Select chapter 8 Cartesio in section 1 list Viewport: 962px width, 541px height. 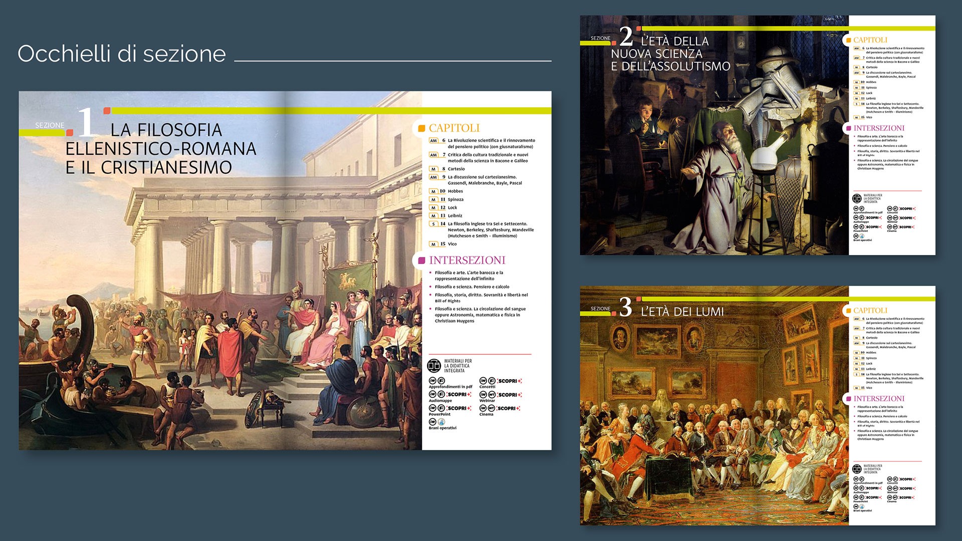447,169
